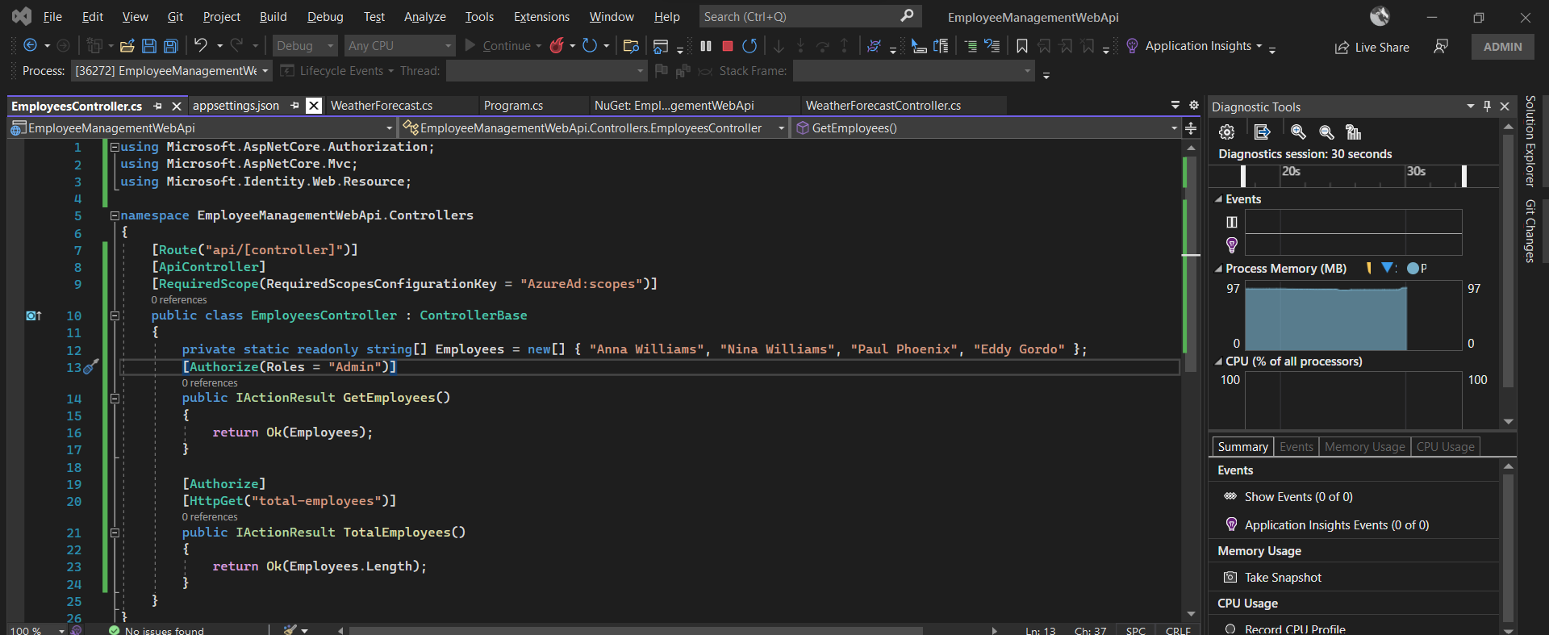Viewport: 1549px width, 635px height.
Task: Collapse the Process Memory (MB) section
Action: pyautogui.click(x=1218, y=269)
